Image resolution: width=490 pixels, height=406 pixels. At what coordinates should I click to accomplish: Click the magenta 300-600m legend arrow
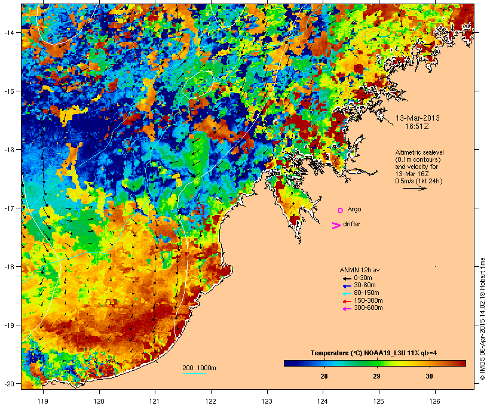tap(347, 309)
